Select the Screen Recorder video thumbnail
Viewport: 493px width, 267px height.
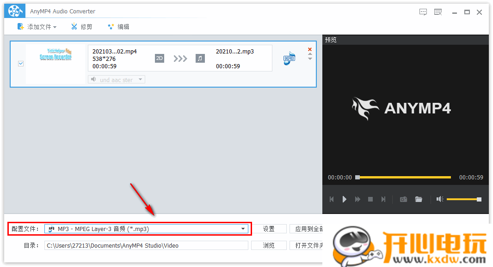click(x=55, y=64)
